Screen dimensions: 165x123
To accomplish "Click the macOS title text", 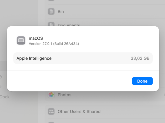I will pyautogui.click(x=36, y=38).
